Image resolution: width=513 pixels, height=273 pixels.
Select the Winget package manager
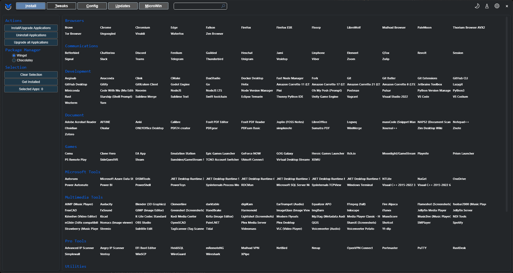point(14,56)
